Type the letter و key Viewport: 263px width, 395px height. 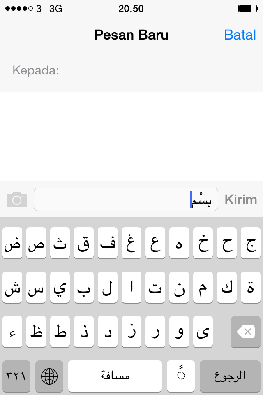[179, 332]
